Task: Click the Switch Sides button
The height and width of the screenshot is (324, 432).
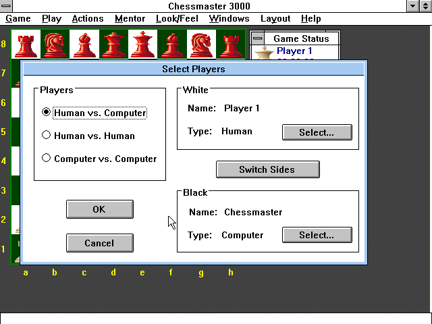Action: [x=268, y=169]
